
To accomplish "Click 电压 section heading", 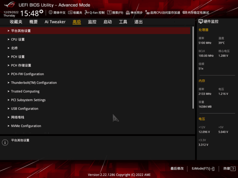I will 202,119.
